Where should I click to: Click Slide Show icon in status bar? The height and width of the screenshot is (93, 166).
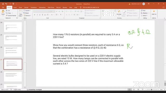(x=143, y=90)
